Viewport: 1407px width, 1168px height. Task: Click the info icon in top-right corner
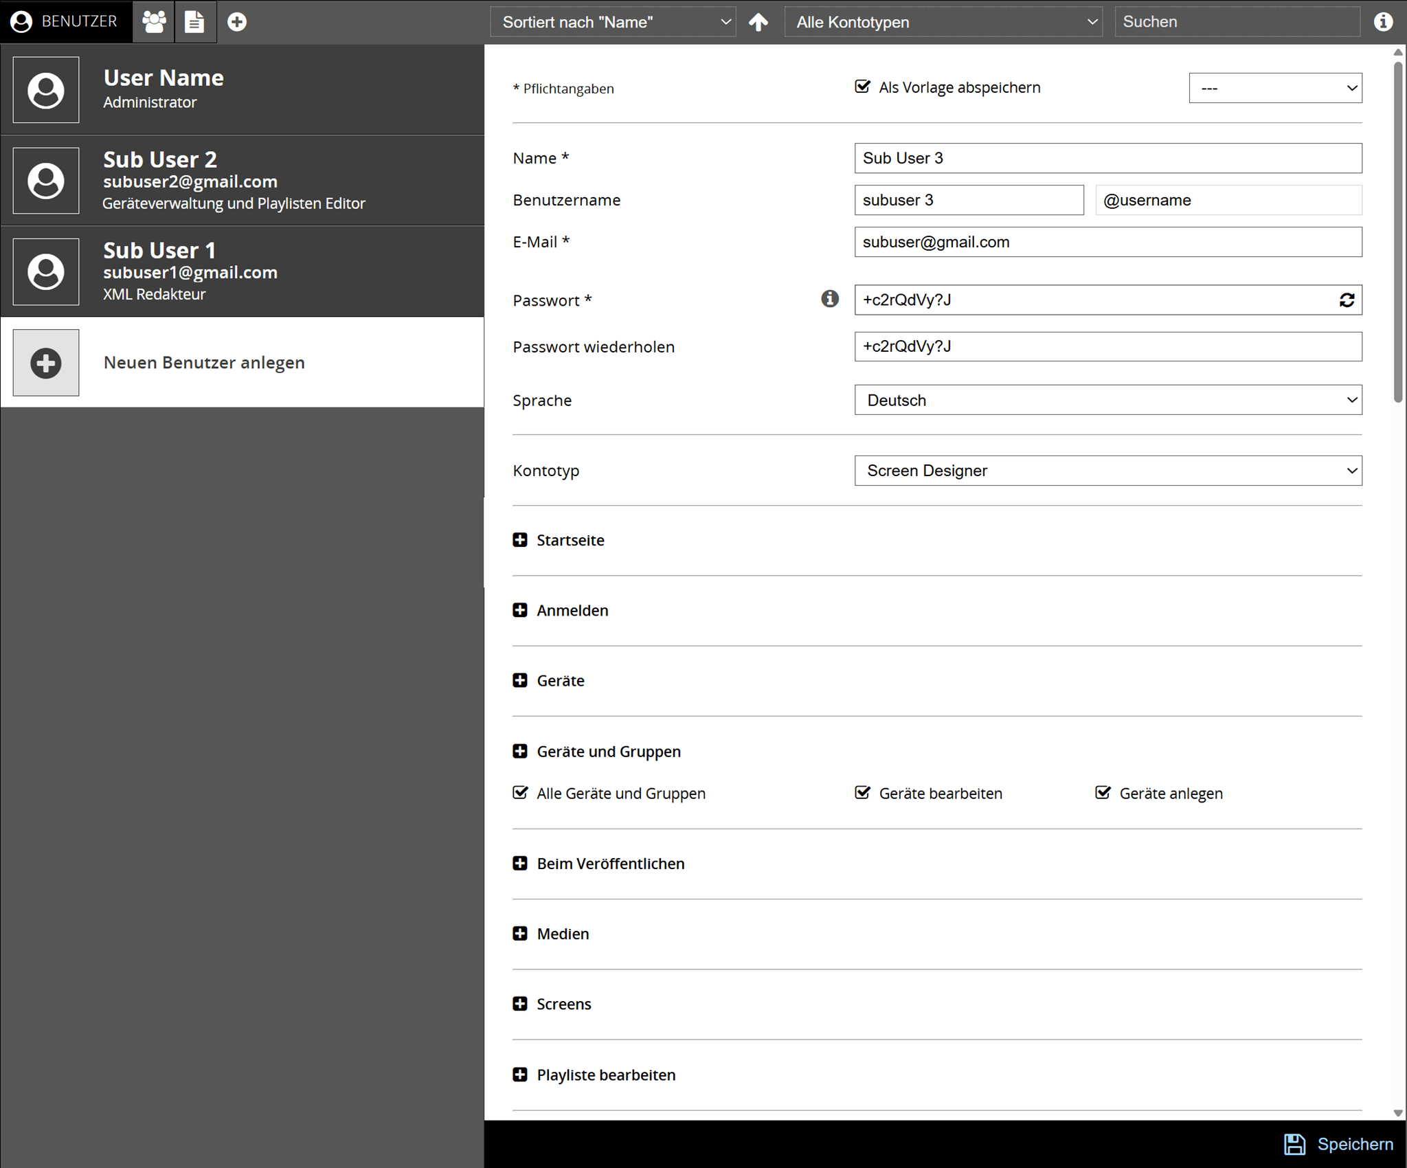pos(1383,22)
